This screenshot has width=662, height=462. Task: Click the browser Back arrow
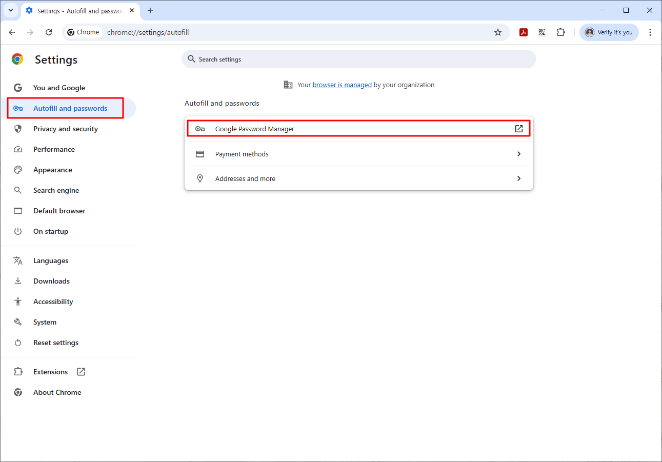[12, 32]
